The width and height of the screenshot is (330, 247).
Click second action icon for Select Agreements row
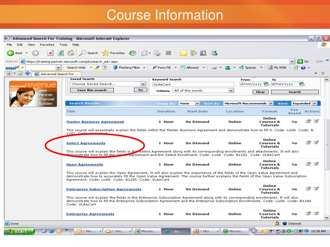click(316, 142)
